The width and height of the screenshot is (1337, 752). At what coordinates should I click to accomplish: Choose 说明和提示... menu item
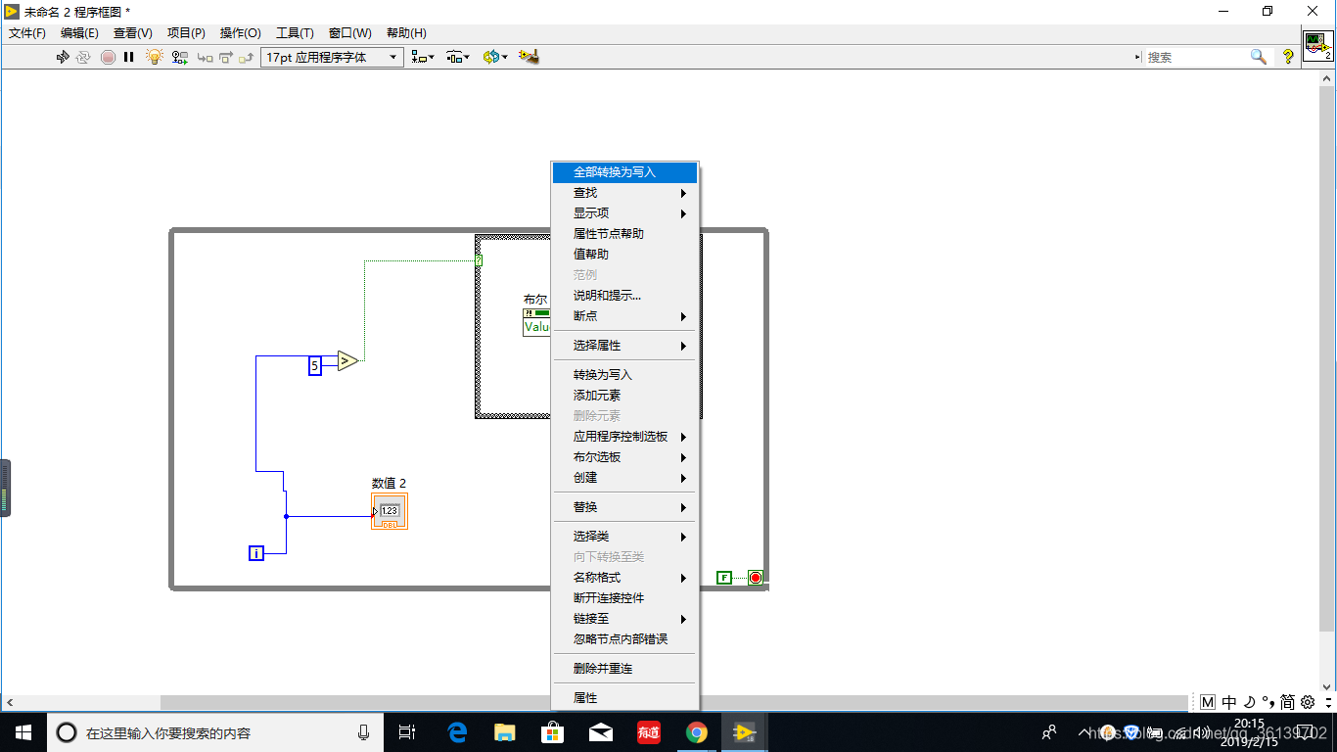pos(625,296)
